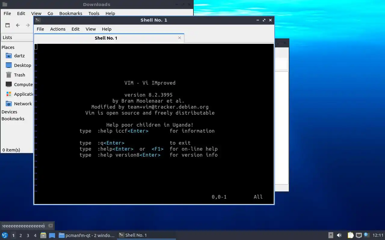Go back in the Downloads file manager

[x=18, y=25]
